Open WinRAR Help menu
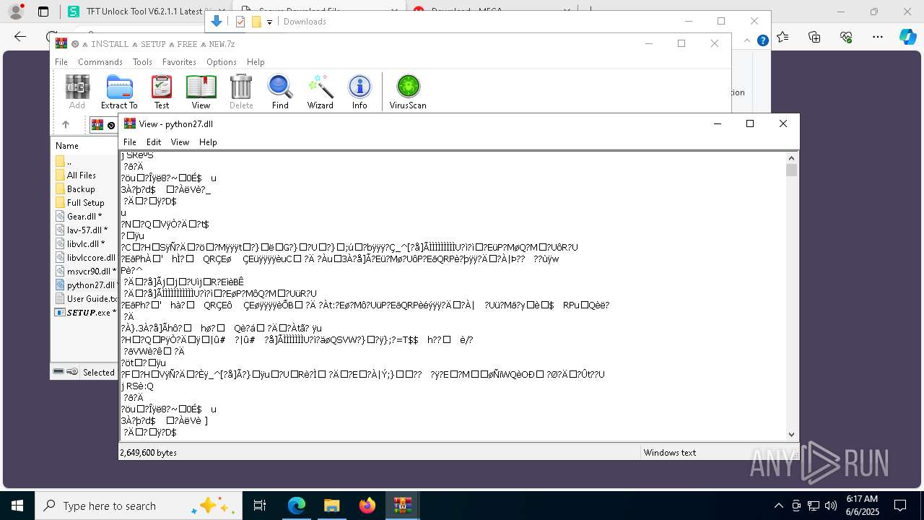924x520 pixels. click(x=256, y=62)
